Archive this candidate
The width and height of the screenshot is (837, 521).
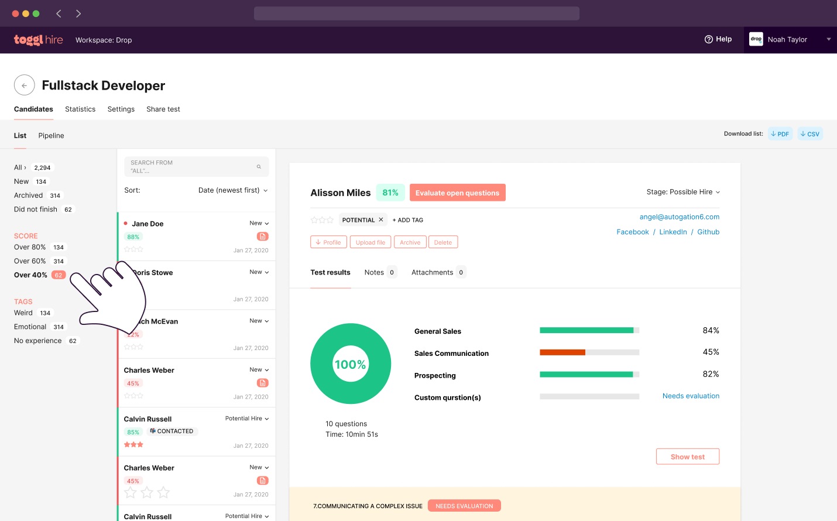pyautogui.click(x=410, y=242)
